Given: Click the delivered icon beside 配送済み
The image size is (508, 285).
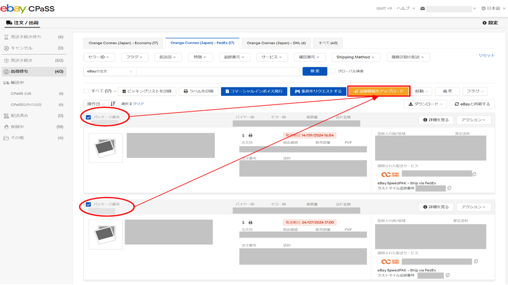Looking at the screenshot, I should coord(6,116).
